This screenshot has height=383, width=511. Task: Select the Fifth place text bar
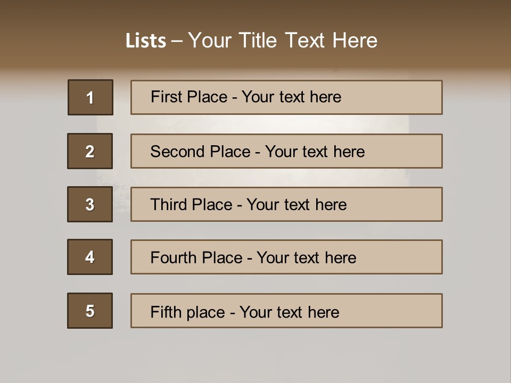click(x=286, y=311)
